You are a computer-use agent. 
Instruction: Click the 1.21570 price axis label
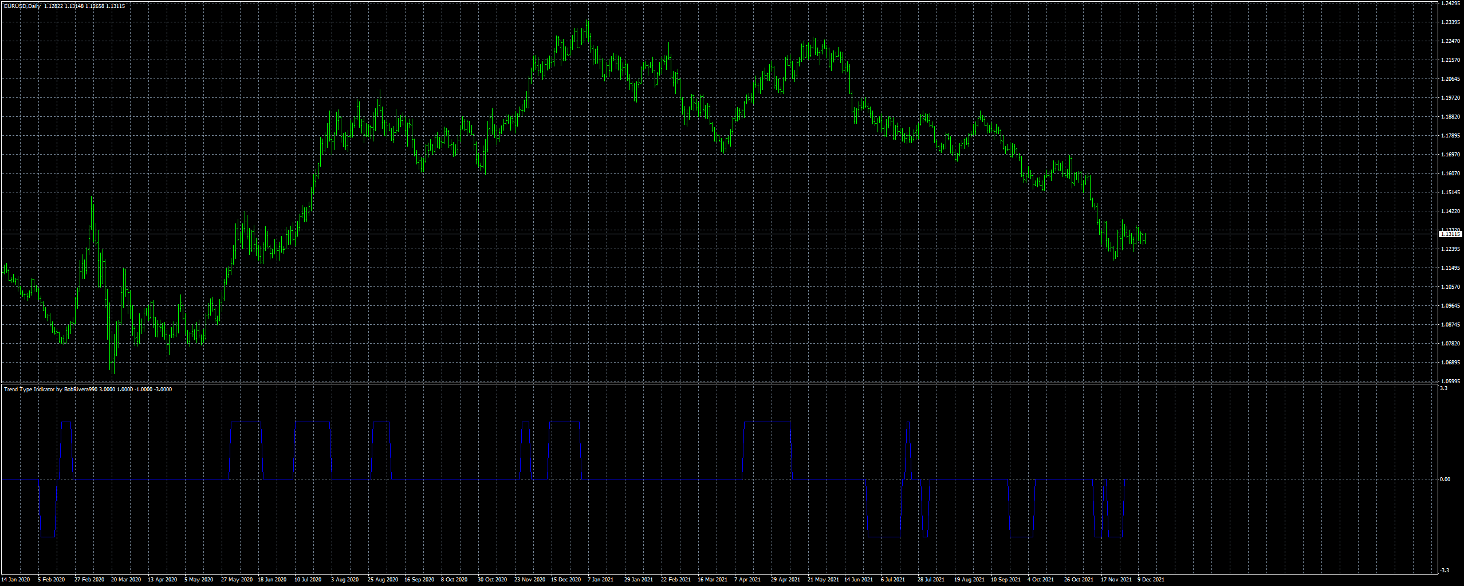(x=1450, y=60)
